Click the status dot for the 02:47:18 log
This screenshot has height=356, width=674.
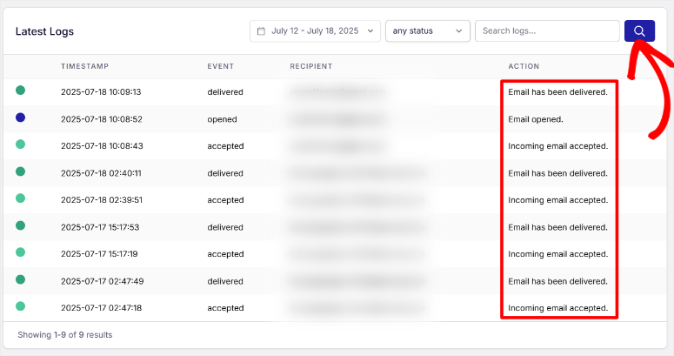[x=20, y=306]
